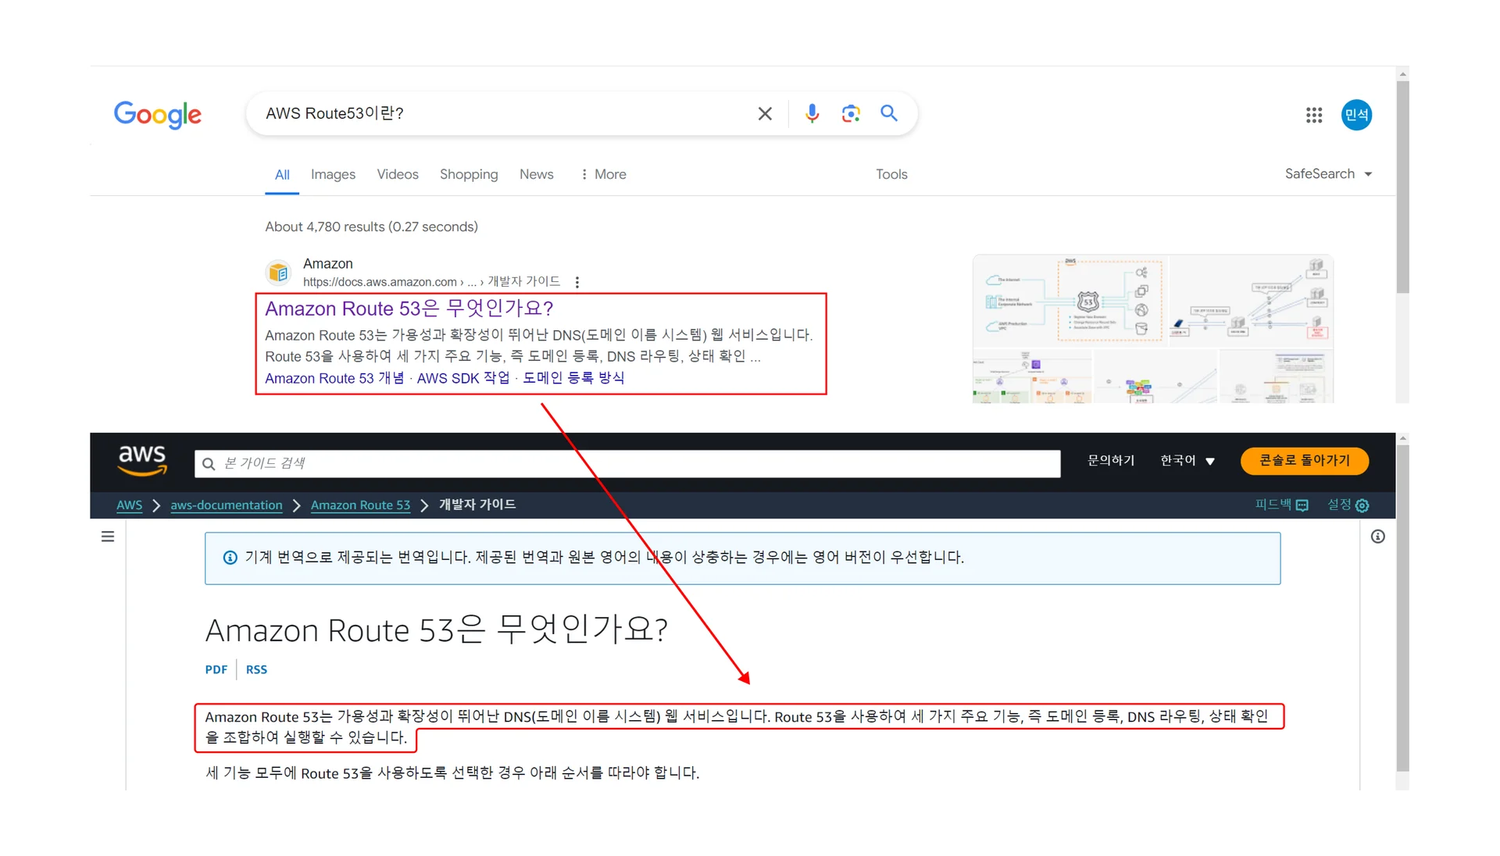This screenshot has width=1500, height=856.
Task: Click the blue search magnifier icon
Action: [889, 113]
